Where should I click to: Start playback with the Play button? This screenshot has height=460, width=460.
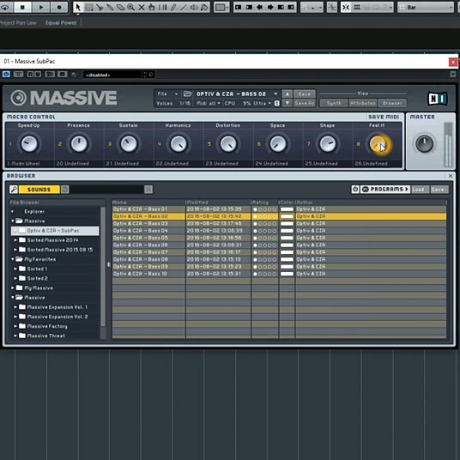coord(41,7)
